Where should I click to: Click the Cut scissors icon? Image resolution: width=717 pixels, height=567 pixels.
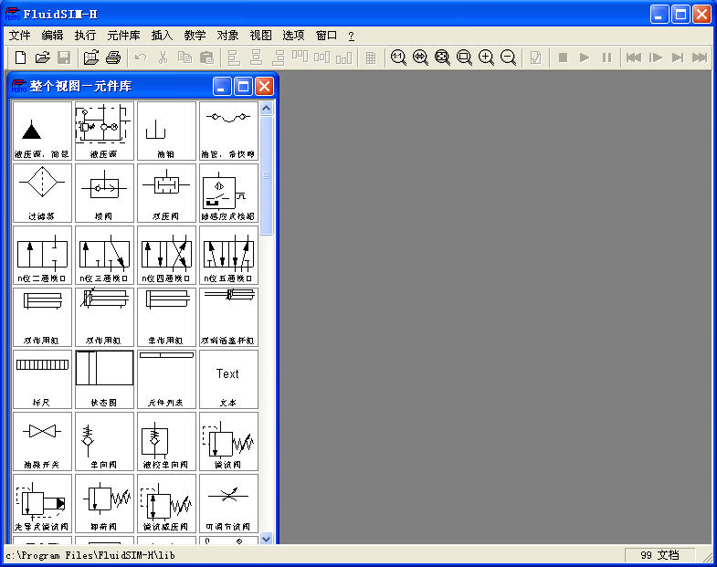pyautogui.click(x=163, y=58)
